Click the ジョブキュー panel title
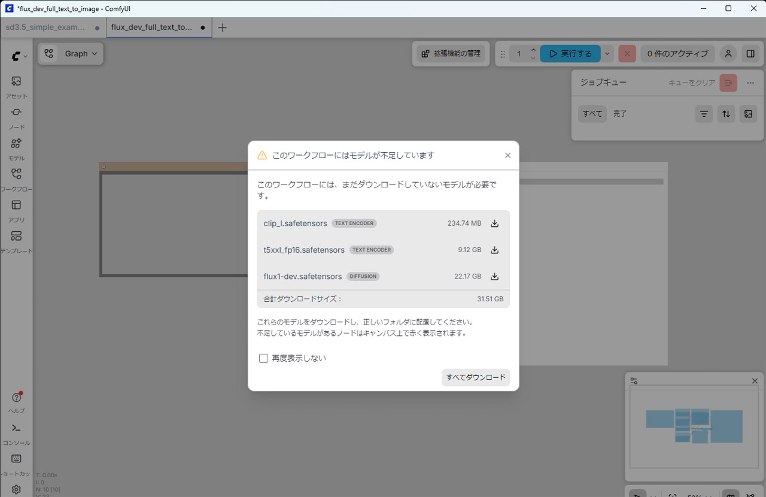 [603, 82]
